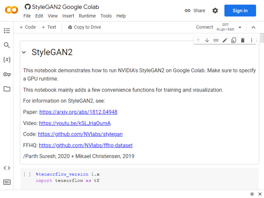
Task: Open notebook settings gear icon
Action: pos(215,11)
